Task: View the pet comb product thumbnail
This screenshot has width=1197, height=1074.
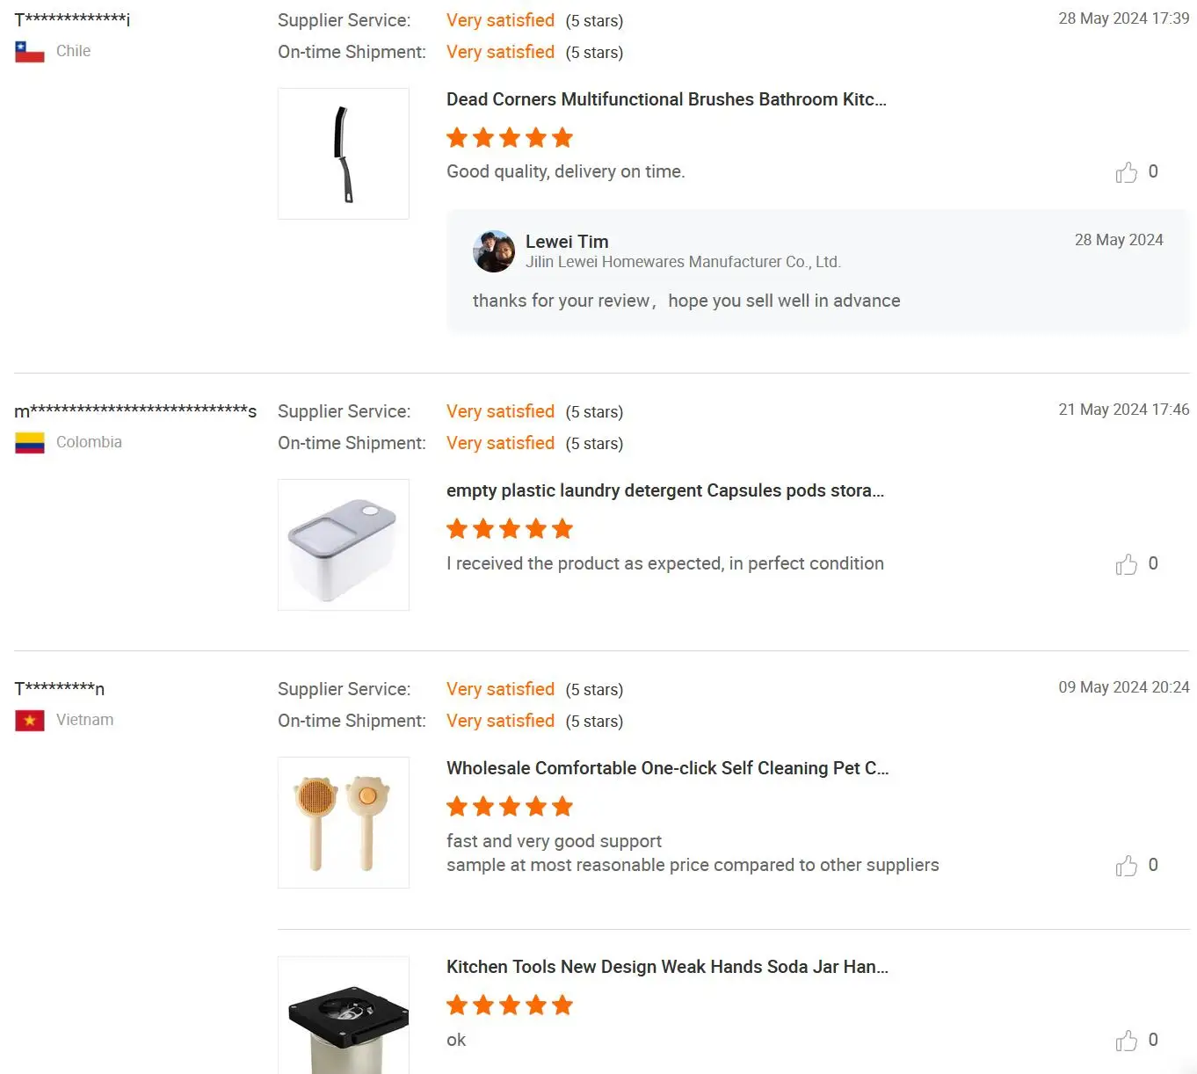Action: 344,823
